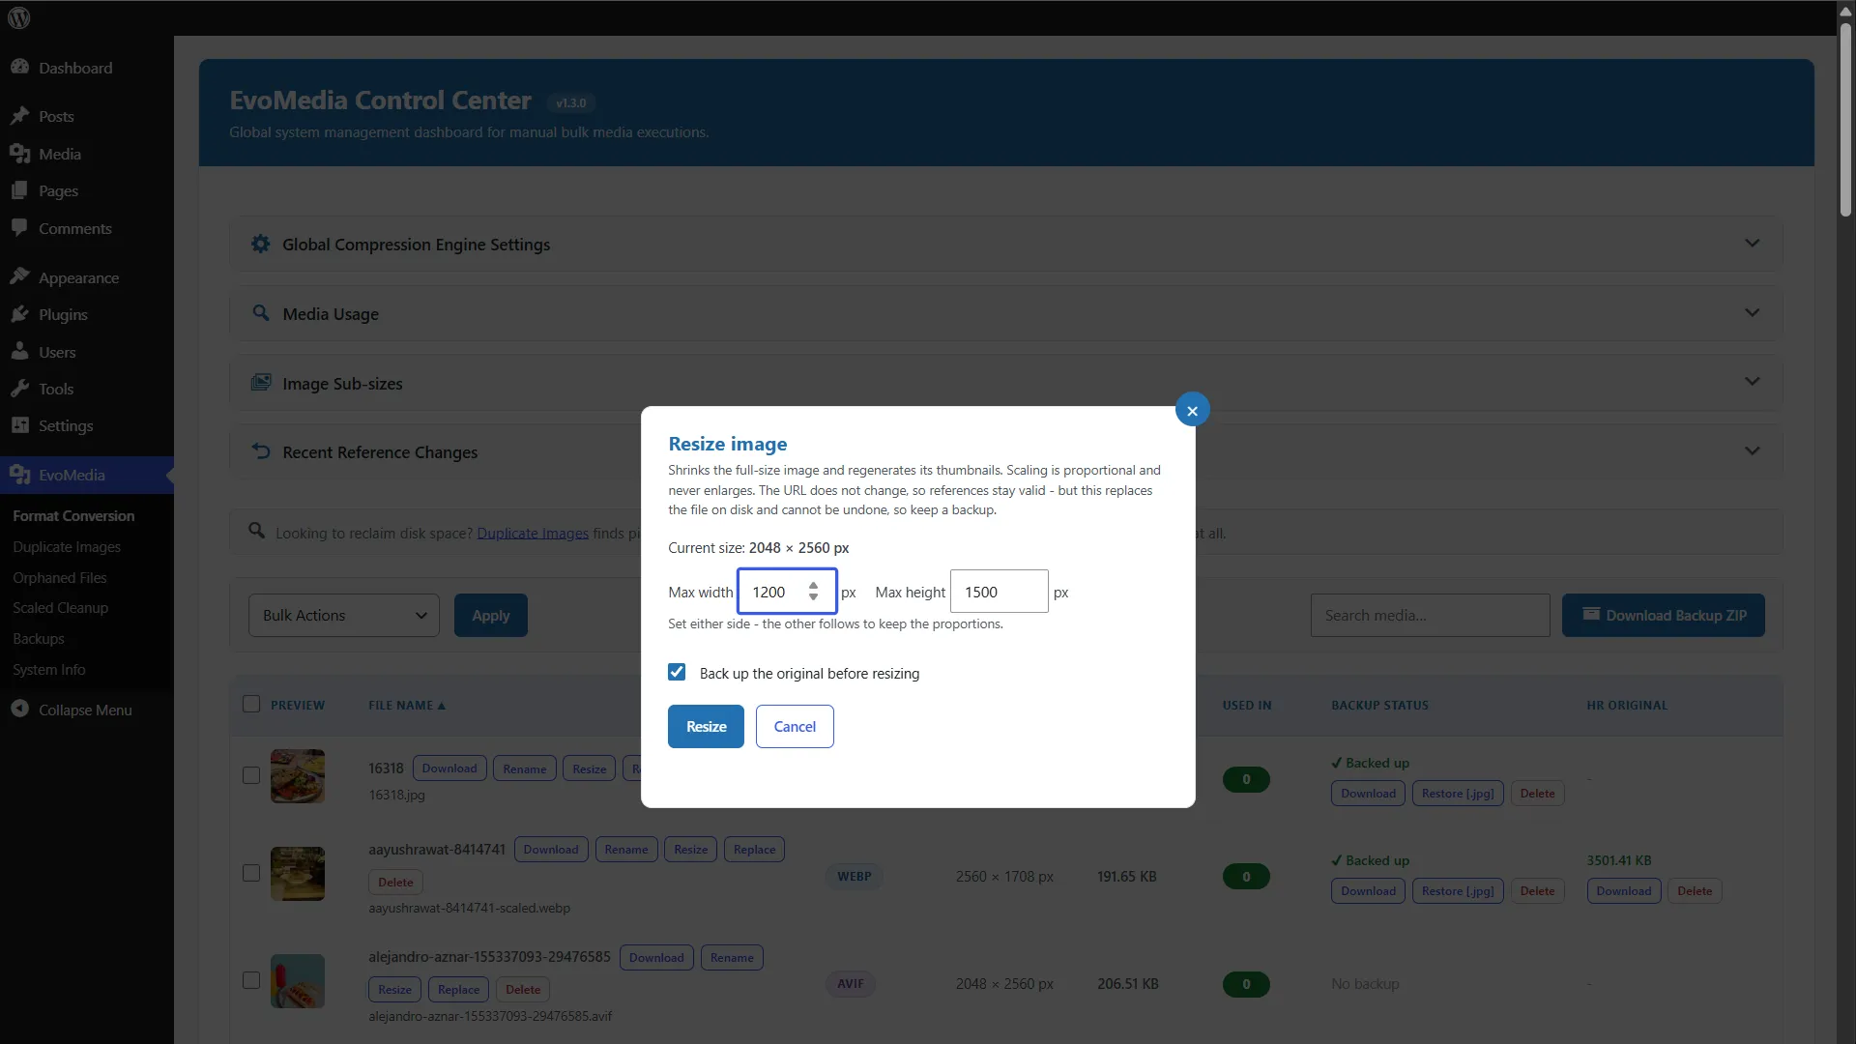The image size is (1856, 1044).
Task: Expand the Recent Reference Changes chevron
Action: coord(1752,451)
